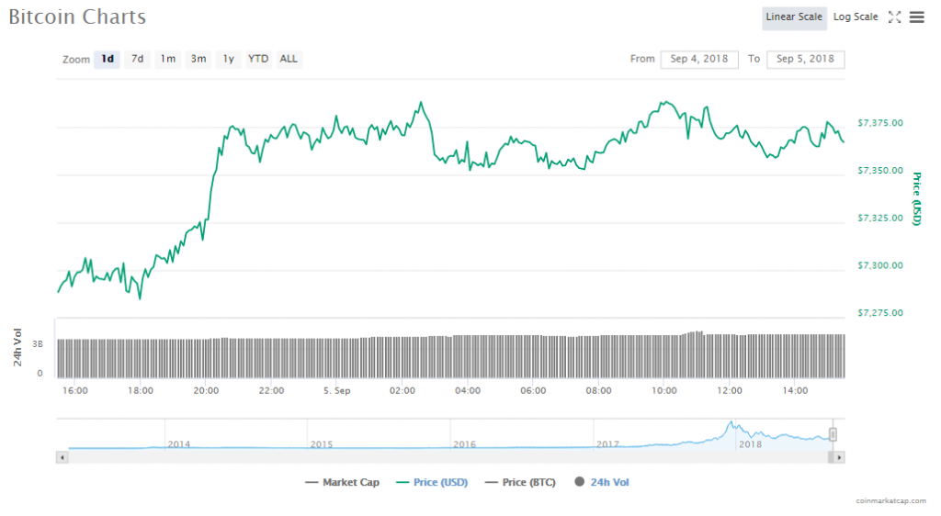Toggle the 24h Vol legend item
The image size is (941, 516).
[603, 482]
